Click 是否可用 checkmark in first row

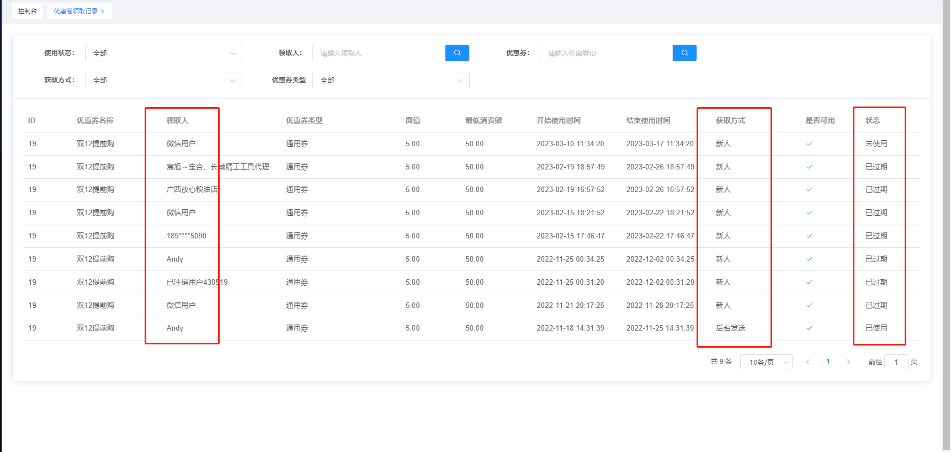point(809,144)
